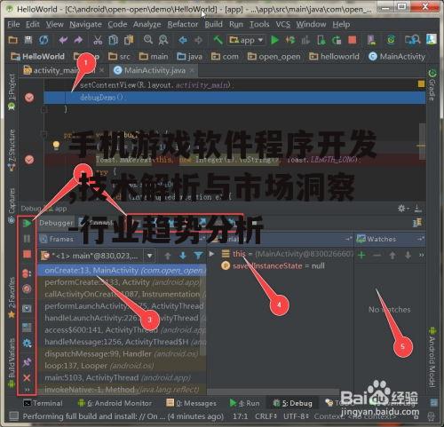Viewport: 444px width, 427px height.
Task: Click the Frames filter funnel icon
Action: tap(198, 256)
